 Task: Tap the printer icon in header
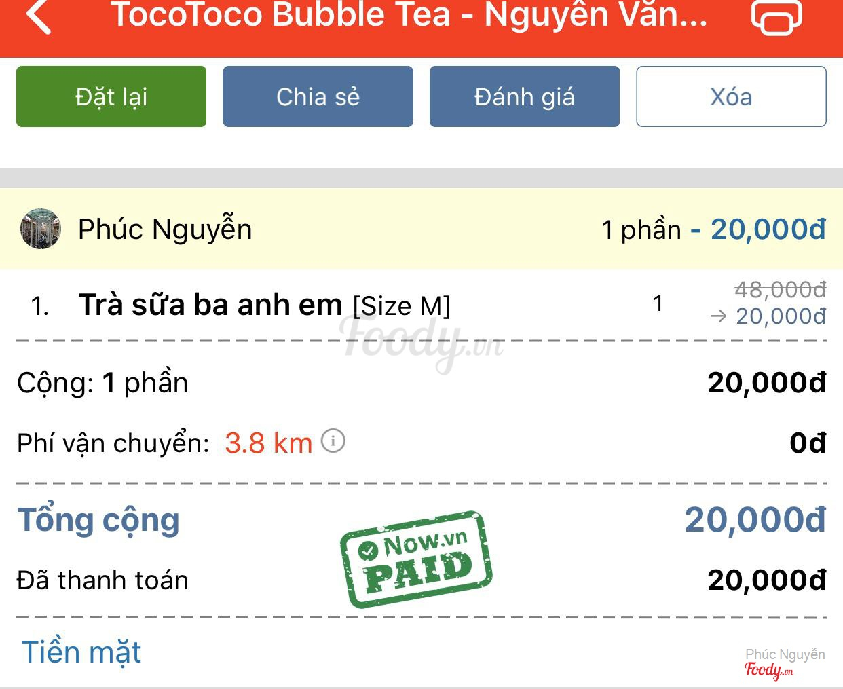(x=776, y=16)
